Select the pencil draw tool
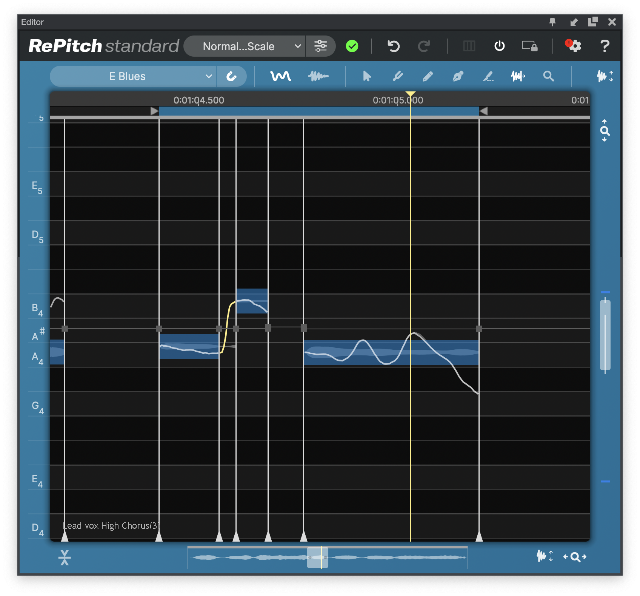This screenshot has width=640, height=596. (x=428, y=77)
